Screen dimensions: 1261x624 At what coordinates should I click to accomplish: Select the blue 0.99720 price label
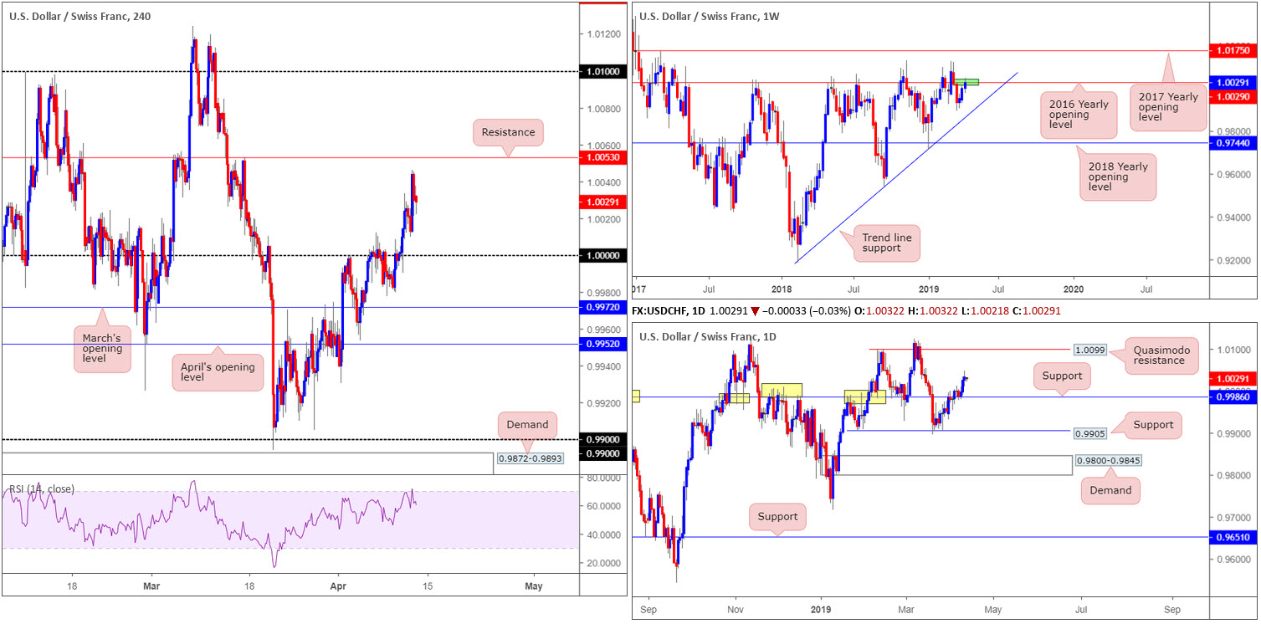click(603, 308)
